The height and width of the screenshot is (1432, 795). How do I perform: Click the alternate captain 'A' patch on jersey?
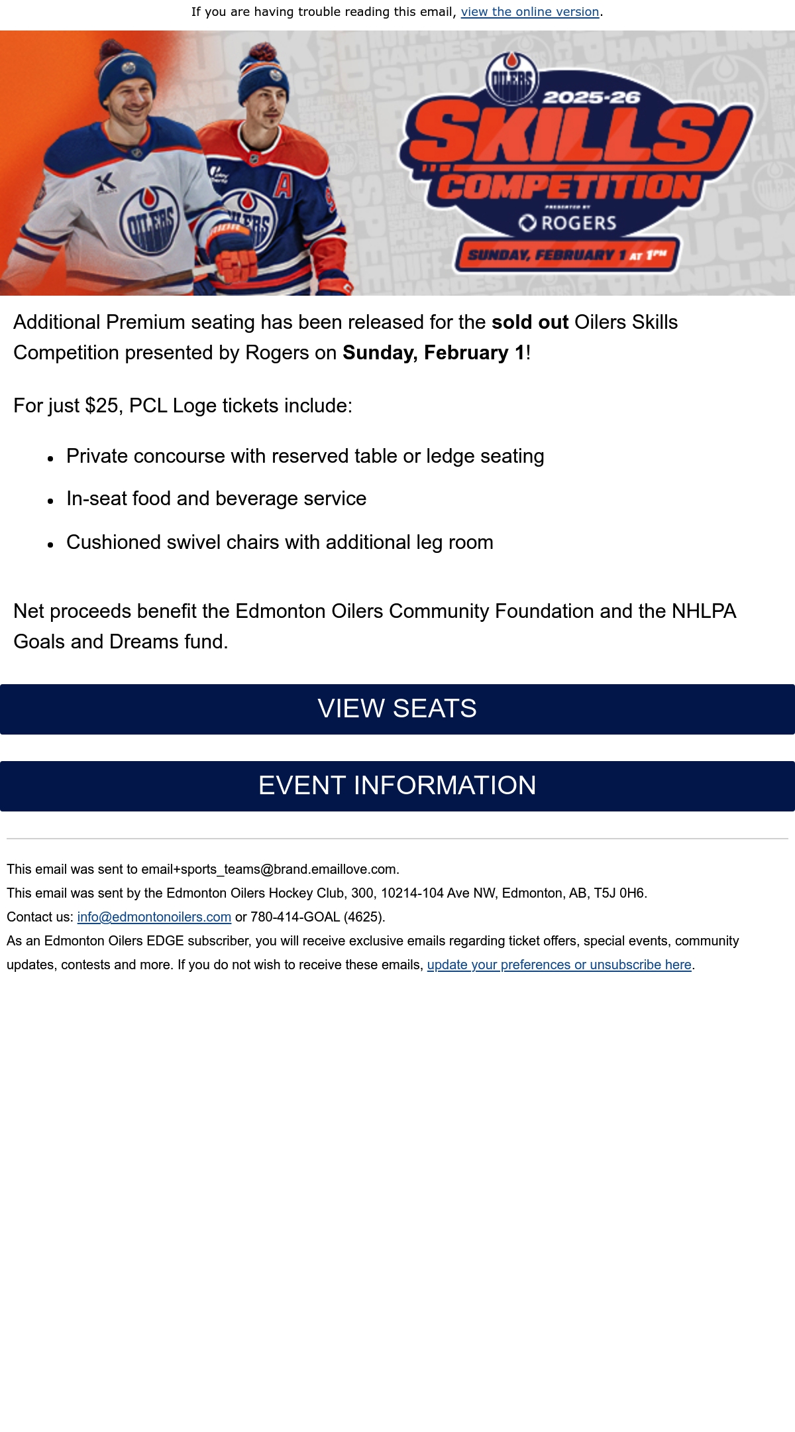[283, 186]
